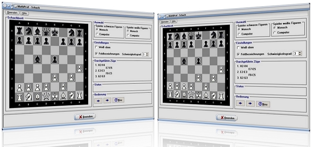Click move 'F8-C5' in left window
Viewport: 312px width, 147px height.
tap(109, 73)
